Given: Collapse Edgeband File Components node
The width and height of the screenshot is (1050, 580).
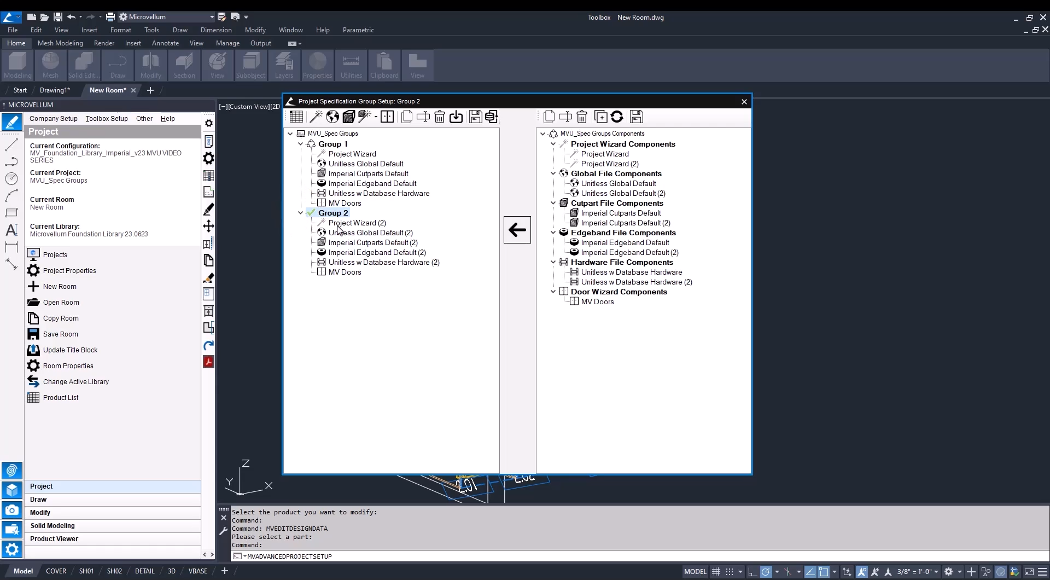Looking at the screenshot, I should [553, 233].
